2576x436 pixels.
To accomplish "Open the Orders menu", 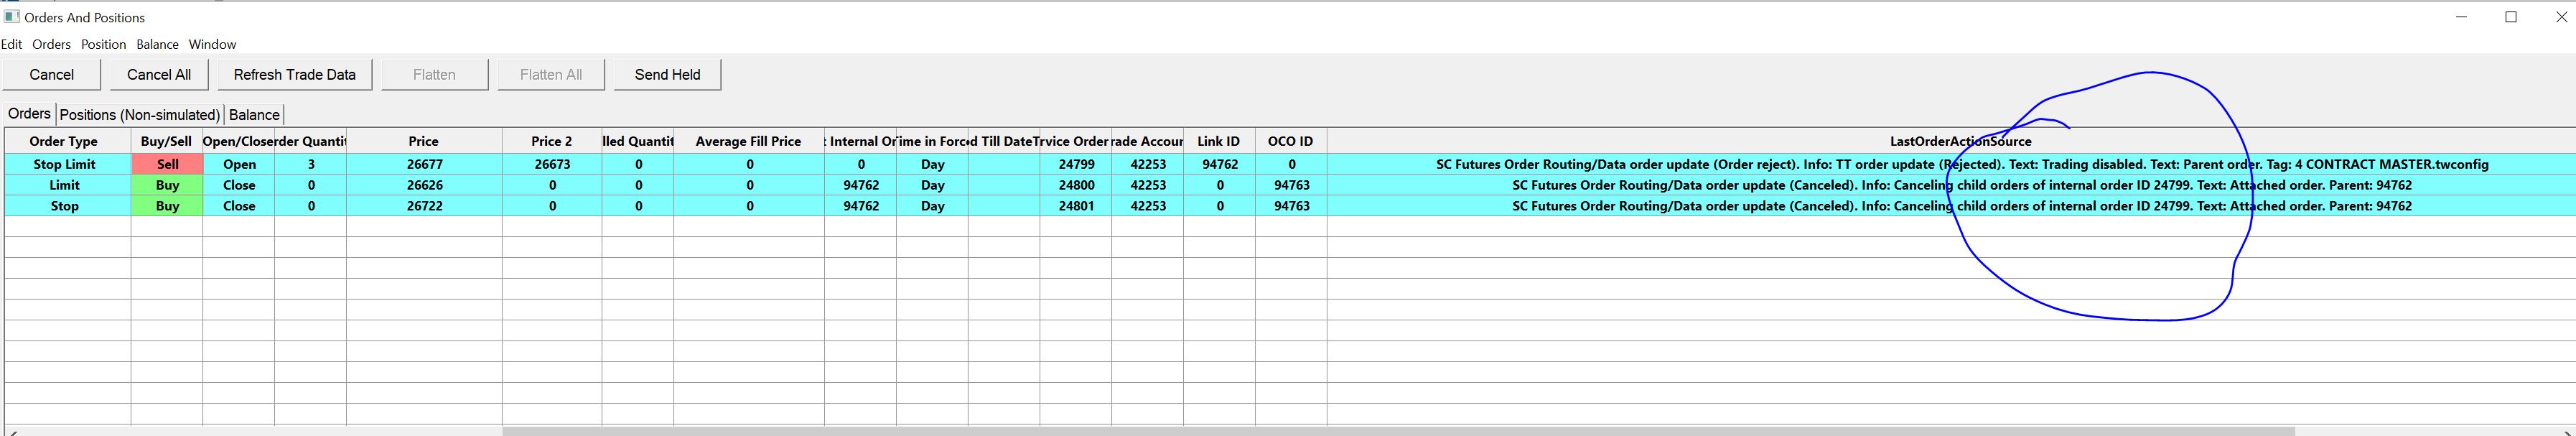I will 51,44.
